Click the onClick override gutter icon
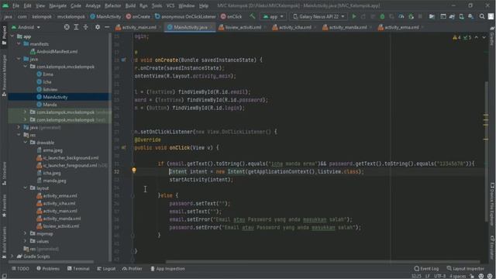The height and width of the screenshot is (279, 496). 123,147
